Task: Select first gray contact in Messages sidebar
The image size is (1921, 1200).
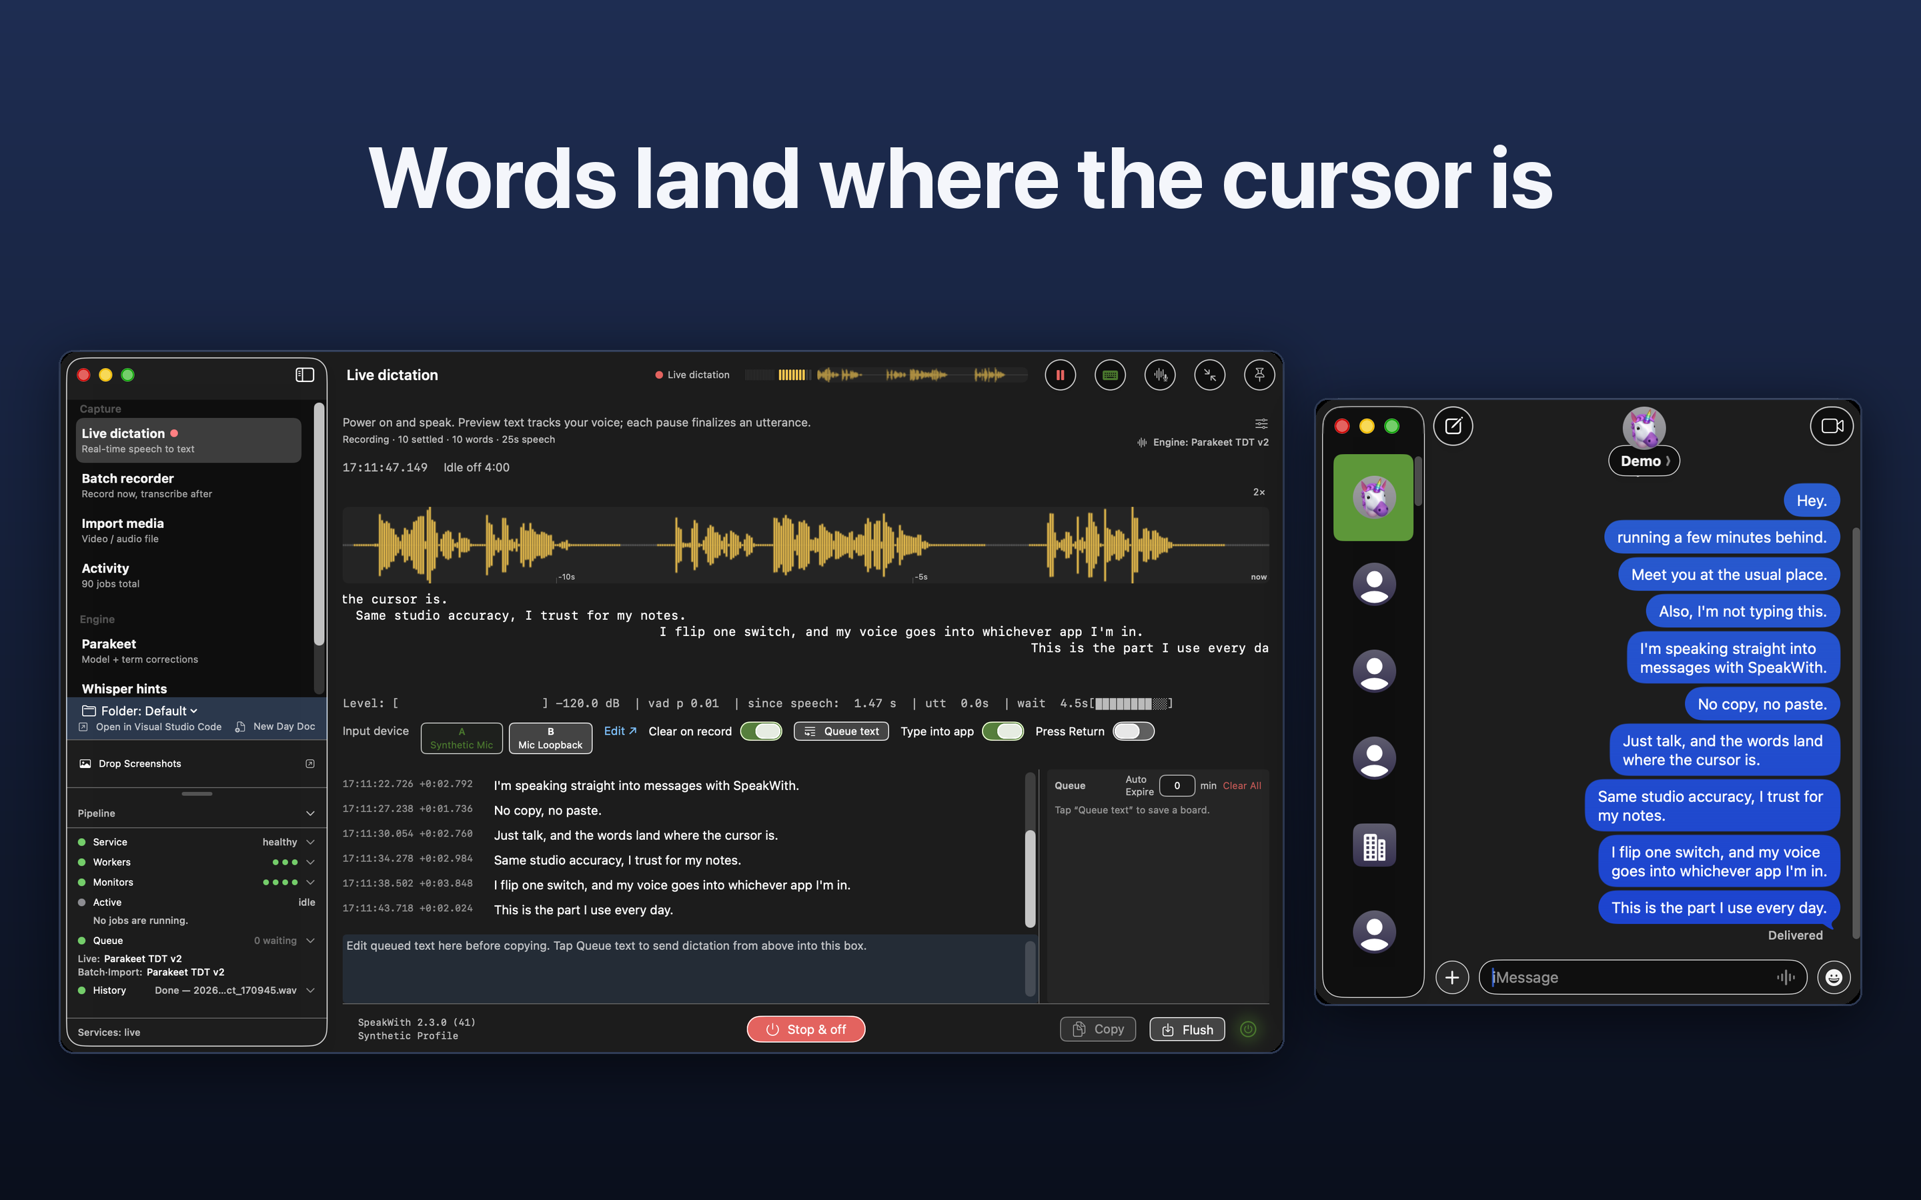Action: 1374,584
